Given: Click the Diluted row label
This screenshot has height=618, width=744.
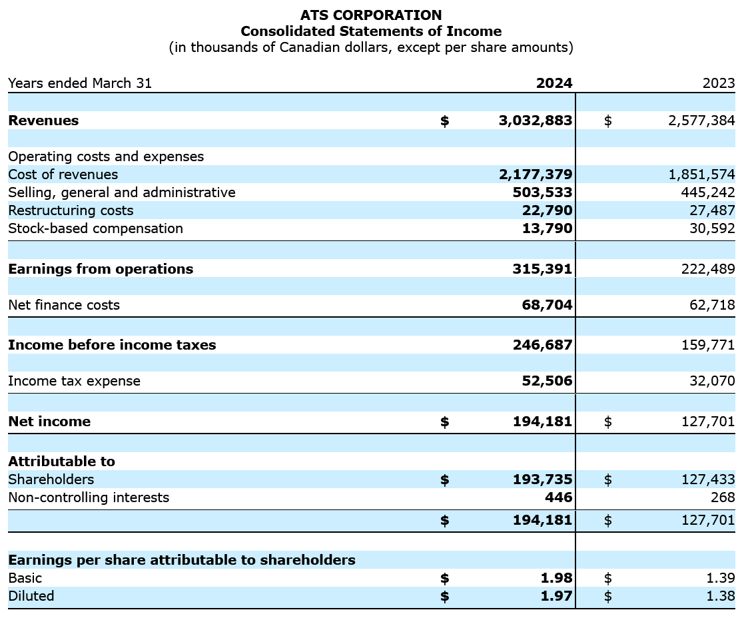Looking at the screenshot, I should (31, 596).
